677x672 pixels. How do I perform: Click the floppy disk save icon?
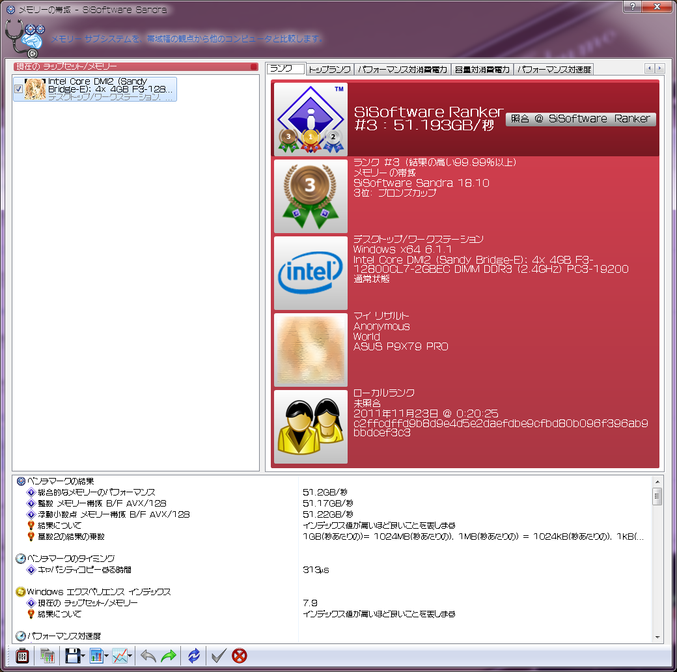click(72, 656)
